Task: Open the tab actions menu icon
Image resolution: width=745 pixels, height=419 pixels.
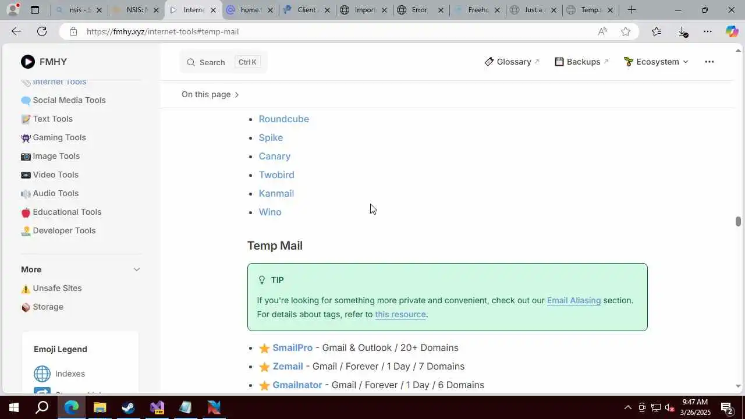Action: click(35, 10)
